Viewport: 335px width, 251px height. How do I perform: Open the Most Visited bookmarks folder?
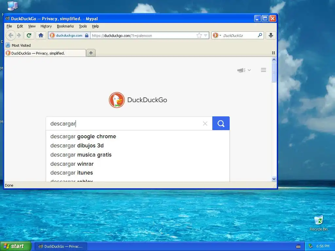tap(18, 45)
